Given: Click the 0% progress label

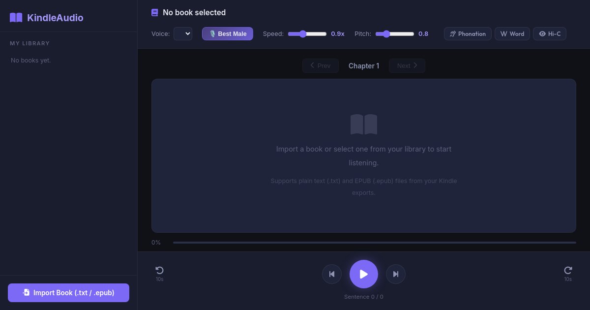Looking at the screenshot, I should [x=156, y=243].
